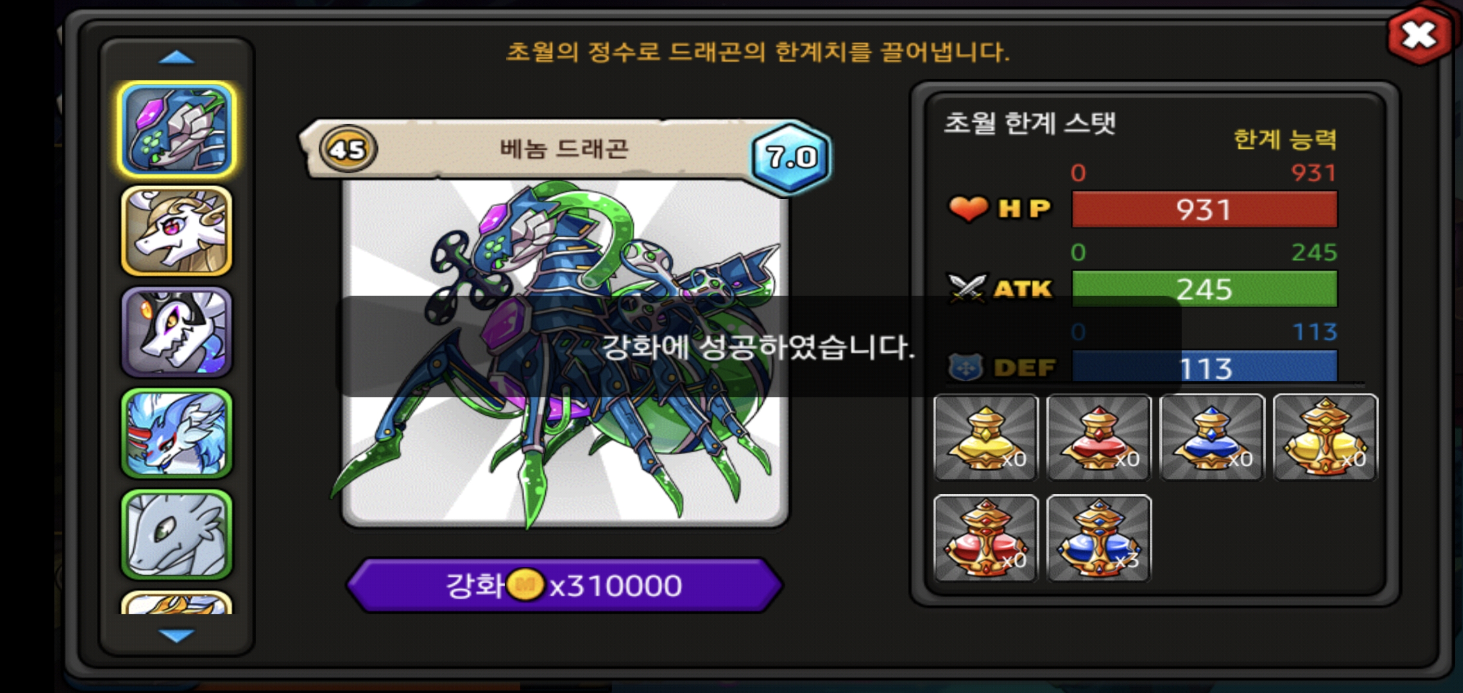Select the Venom Dragon portrait in list
The width and height of the screenshot is (1463, 693).
click(177, 129)
